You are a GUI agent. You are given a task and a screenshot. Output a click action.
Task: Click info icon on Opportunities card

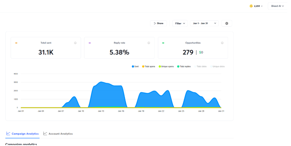(x=222, y=43)
